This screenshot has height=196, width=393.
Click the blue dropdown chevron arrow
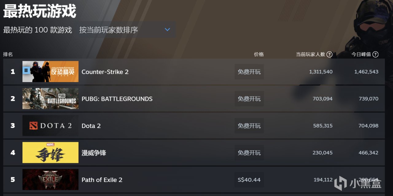[x=167, y=30]
